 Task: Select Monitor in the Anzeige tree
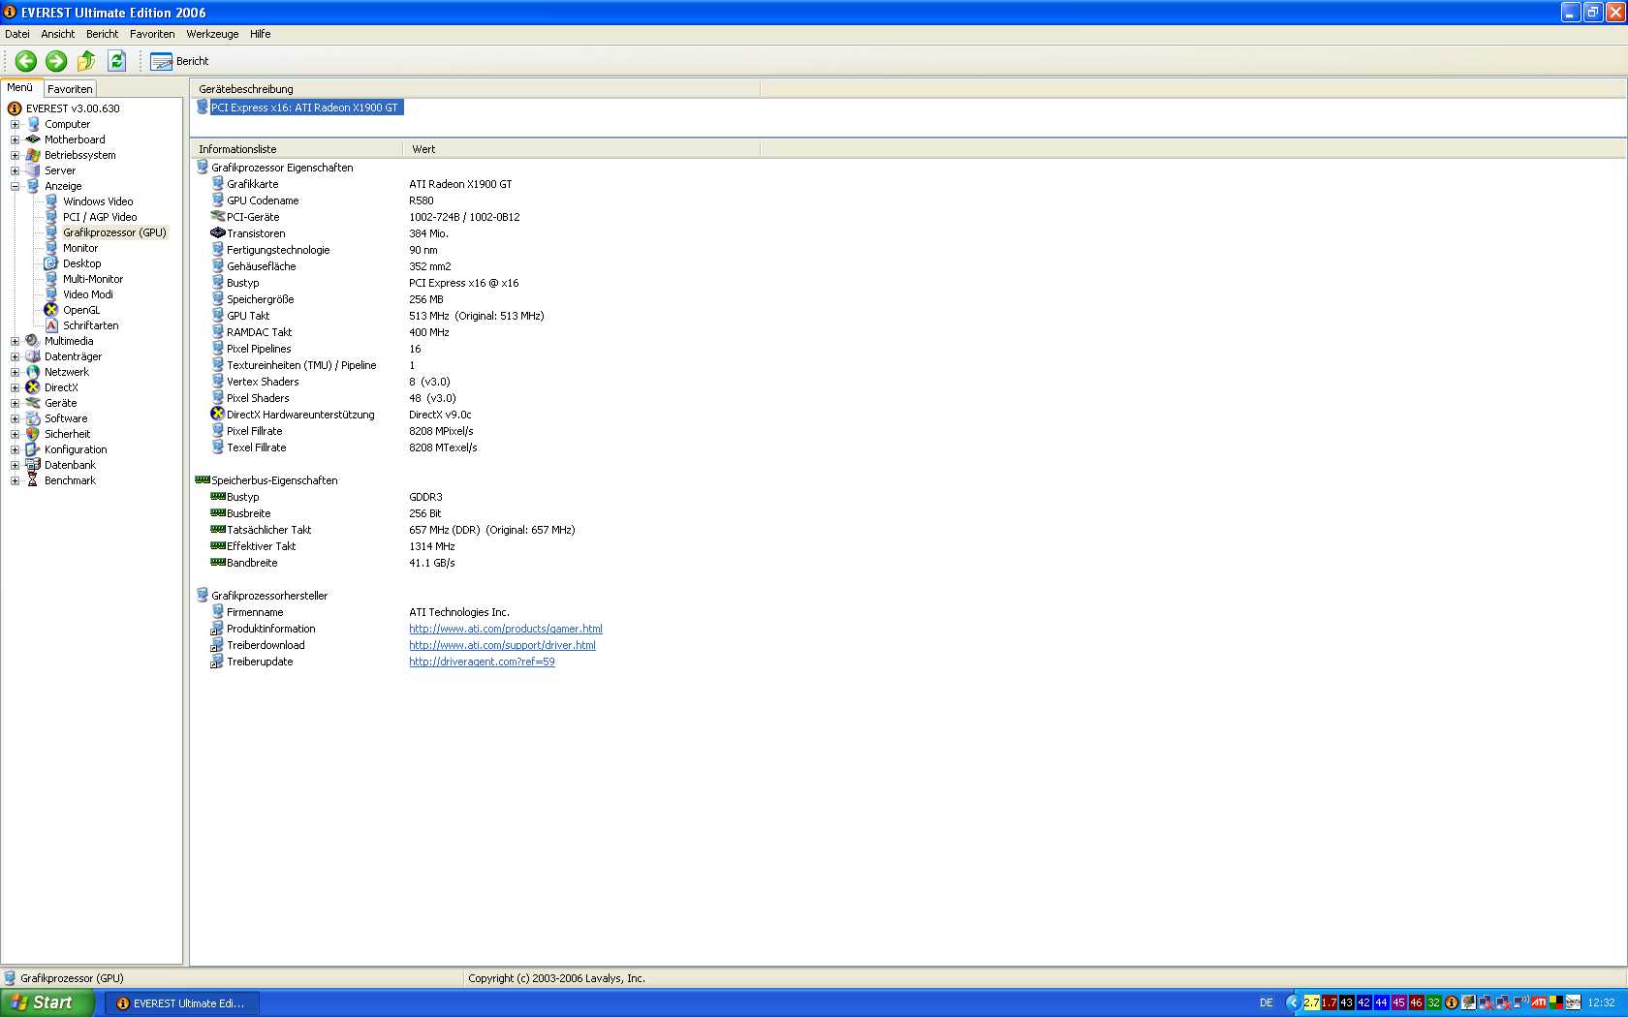[80, 248]
